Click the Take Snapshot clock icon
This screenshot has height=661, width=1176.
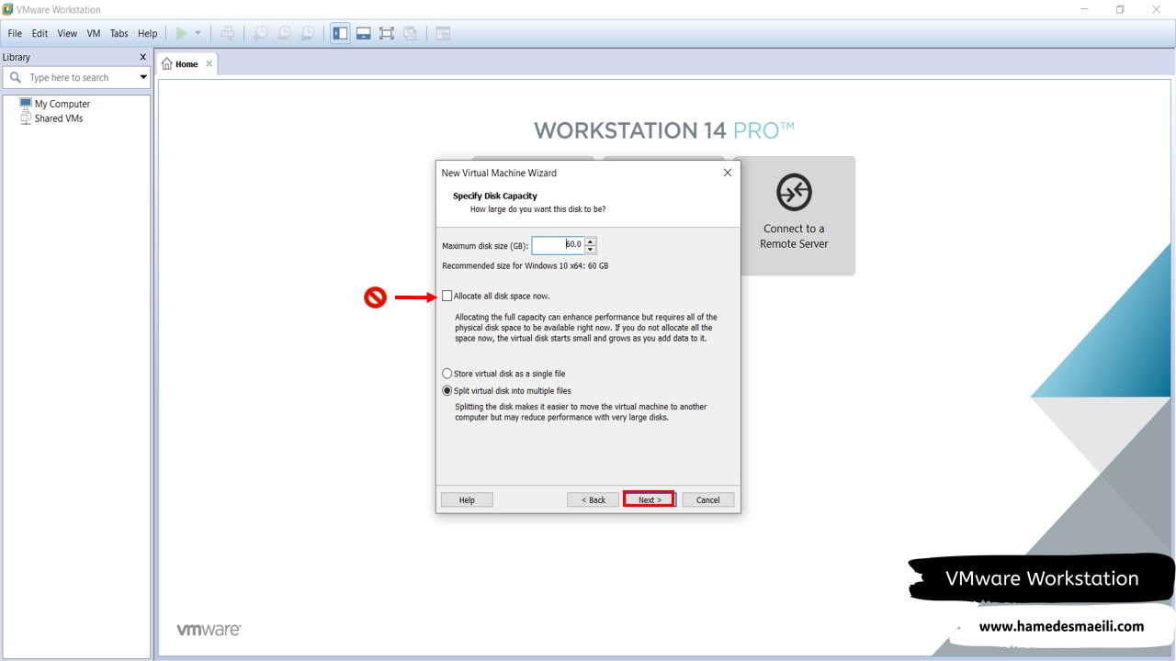click(x=261, y=33)
